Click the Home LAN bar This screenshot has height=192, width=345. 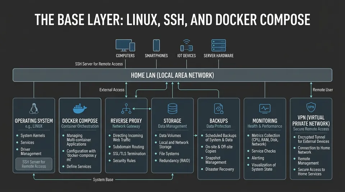pos(172,75)
